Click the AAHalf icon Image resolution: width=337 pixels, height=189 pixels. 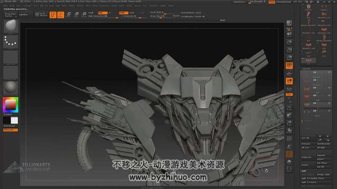tap(289, 58)
